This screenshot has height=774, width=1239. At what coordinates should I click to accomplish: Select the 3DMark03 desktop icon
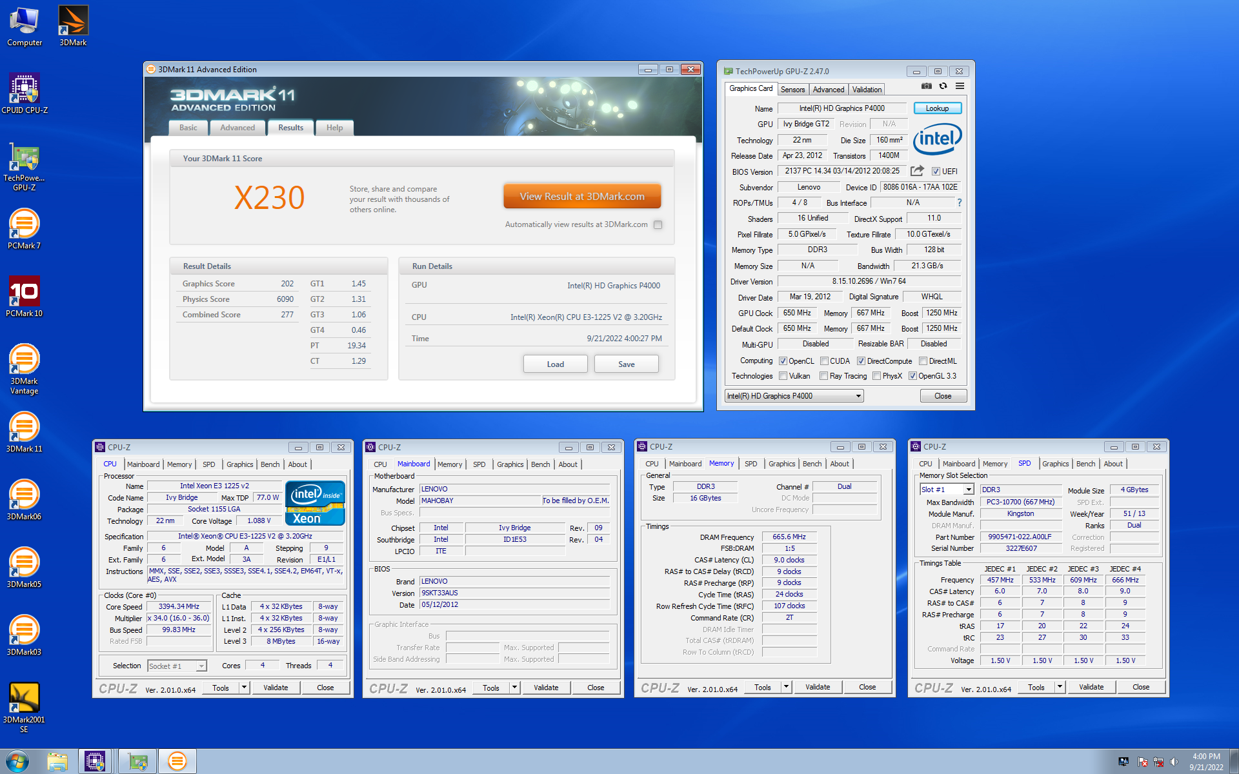click(x=25, y=635)
